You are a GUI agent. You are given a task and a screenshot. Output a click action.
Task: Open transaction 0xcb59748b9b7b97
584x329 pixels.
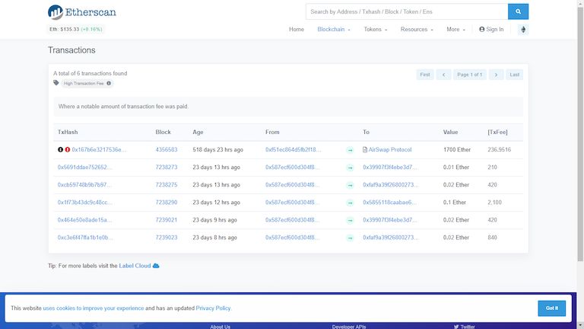(84, 184)
